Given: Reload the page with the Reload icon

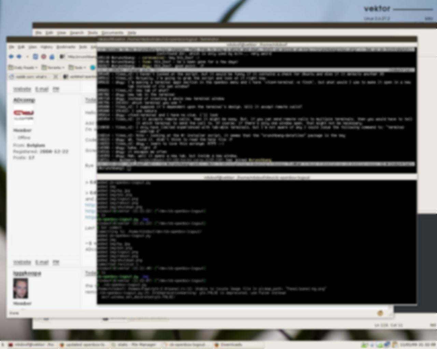Looking at the screenshot, I should click(x=35, y=57).
